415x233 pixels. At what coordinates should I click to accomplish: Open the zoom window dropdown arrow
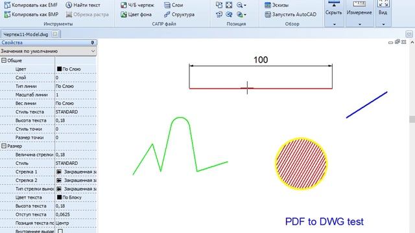pos(245,15)
